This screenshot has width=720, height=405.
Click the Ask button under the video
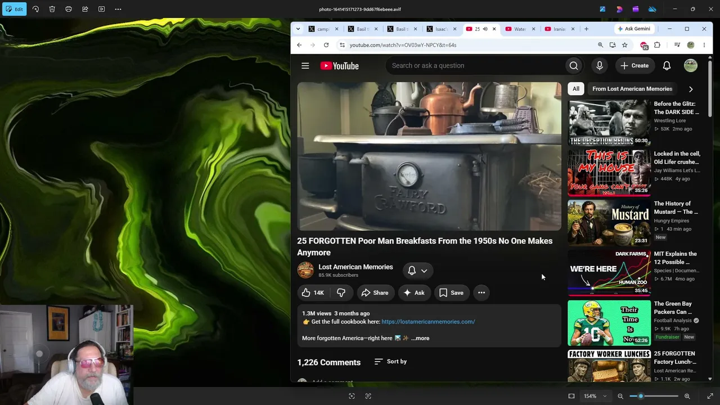414,292
